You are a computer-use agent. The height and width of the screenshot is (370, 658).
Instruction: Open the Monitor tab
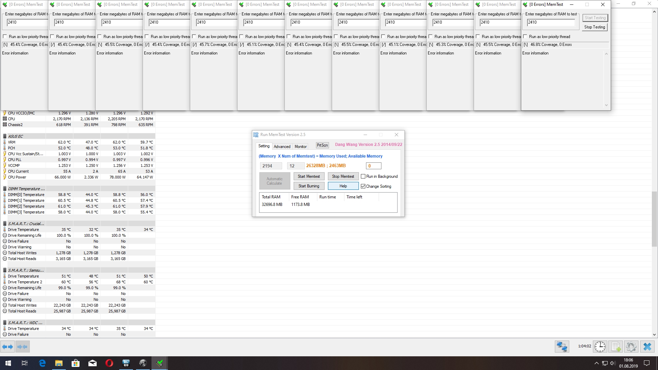coord(301,147)
